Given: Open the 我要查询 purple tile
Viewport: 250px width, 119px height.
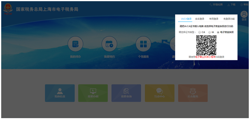Looking at the screenshot, I should point(126,93).
